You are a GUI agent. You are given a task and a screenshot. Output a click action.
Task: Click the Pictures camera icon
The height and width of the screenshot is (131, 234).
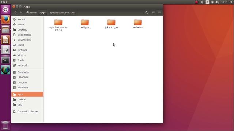pyautogui.click(x=14, y=50)
